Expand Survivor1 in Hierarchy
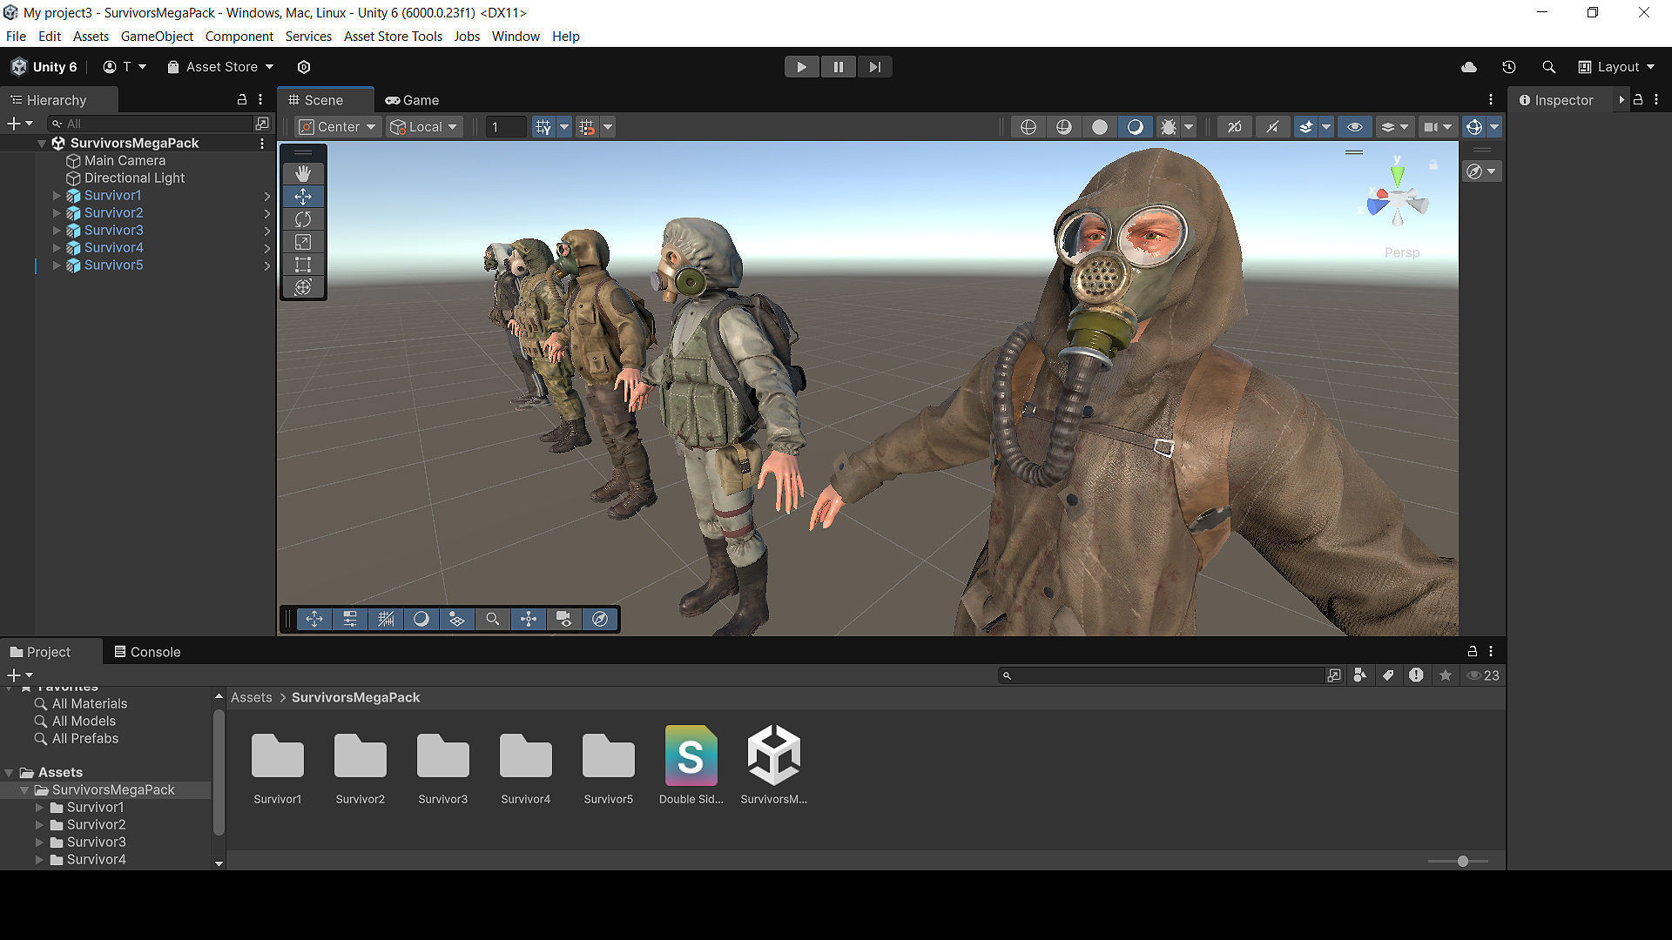1672x940 pixels. [57, 196]
